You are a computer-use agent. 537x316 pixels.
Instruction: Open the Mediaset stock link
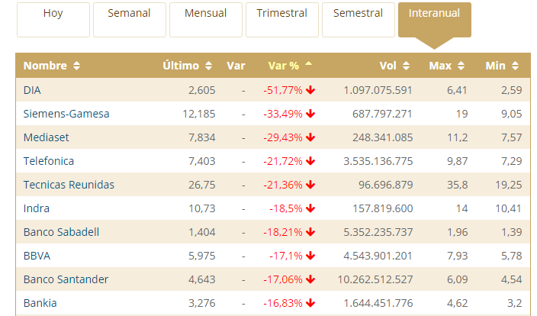45,137
